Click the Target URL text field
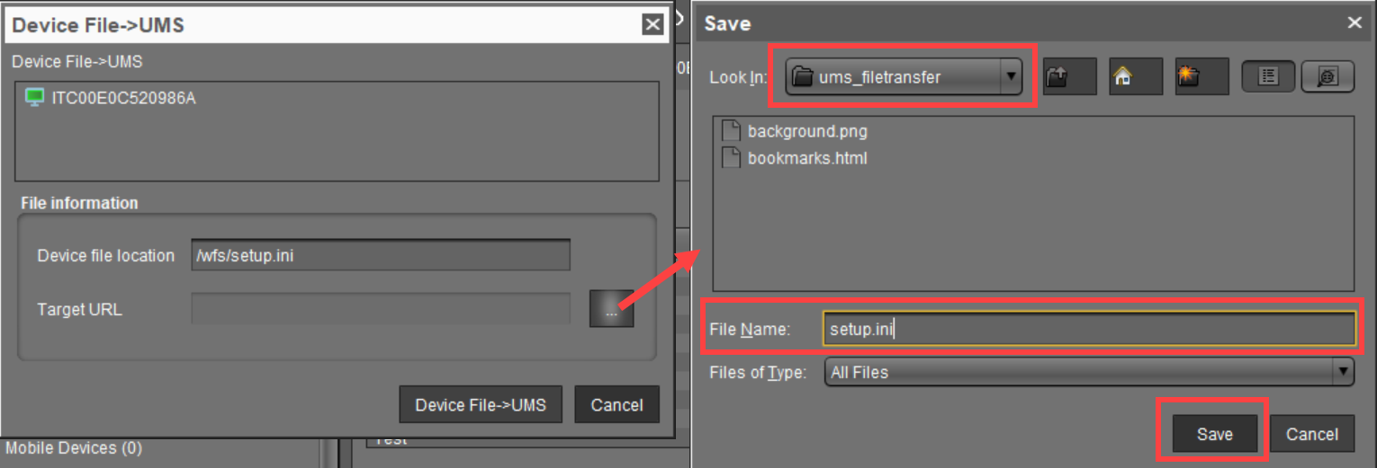Screen dimensions: 1377x468 point(381,309)
